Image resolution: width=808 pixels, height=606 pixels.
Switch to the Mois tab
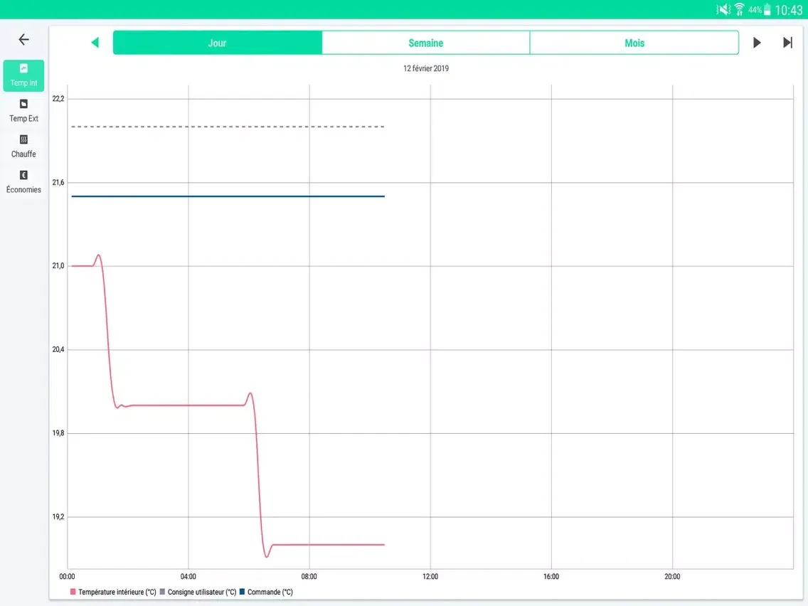coord(634,43)
